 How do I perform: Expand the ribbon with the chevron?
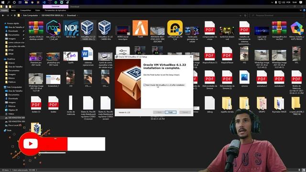pos(301,11)
